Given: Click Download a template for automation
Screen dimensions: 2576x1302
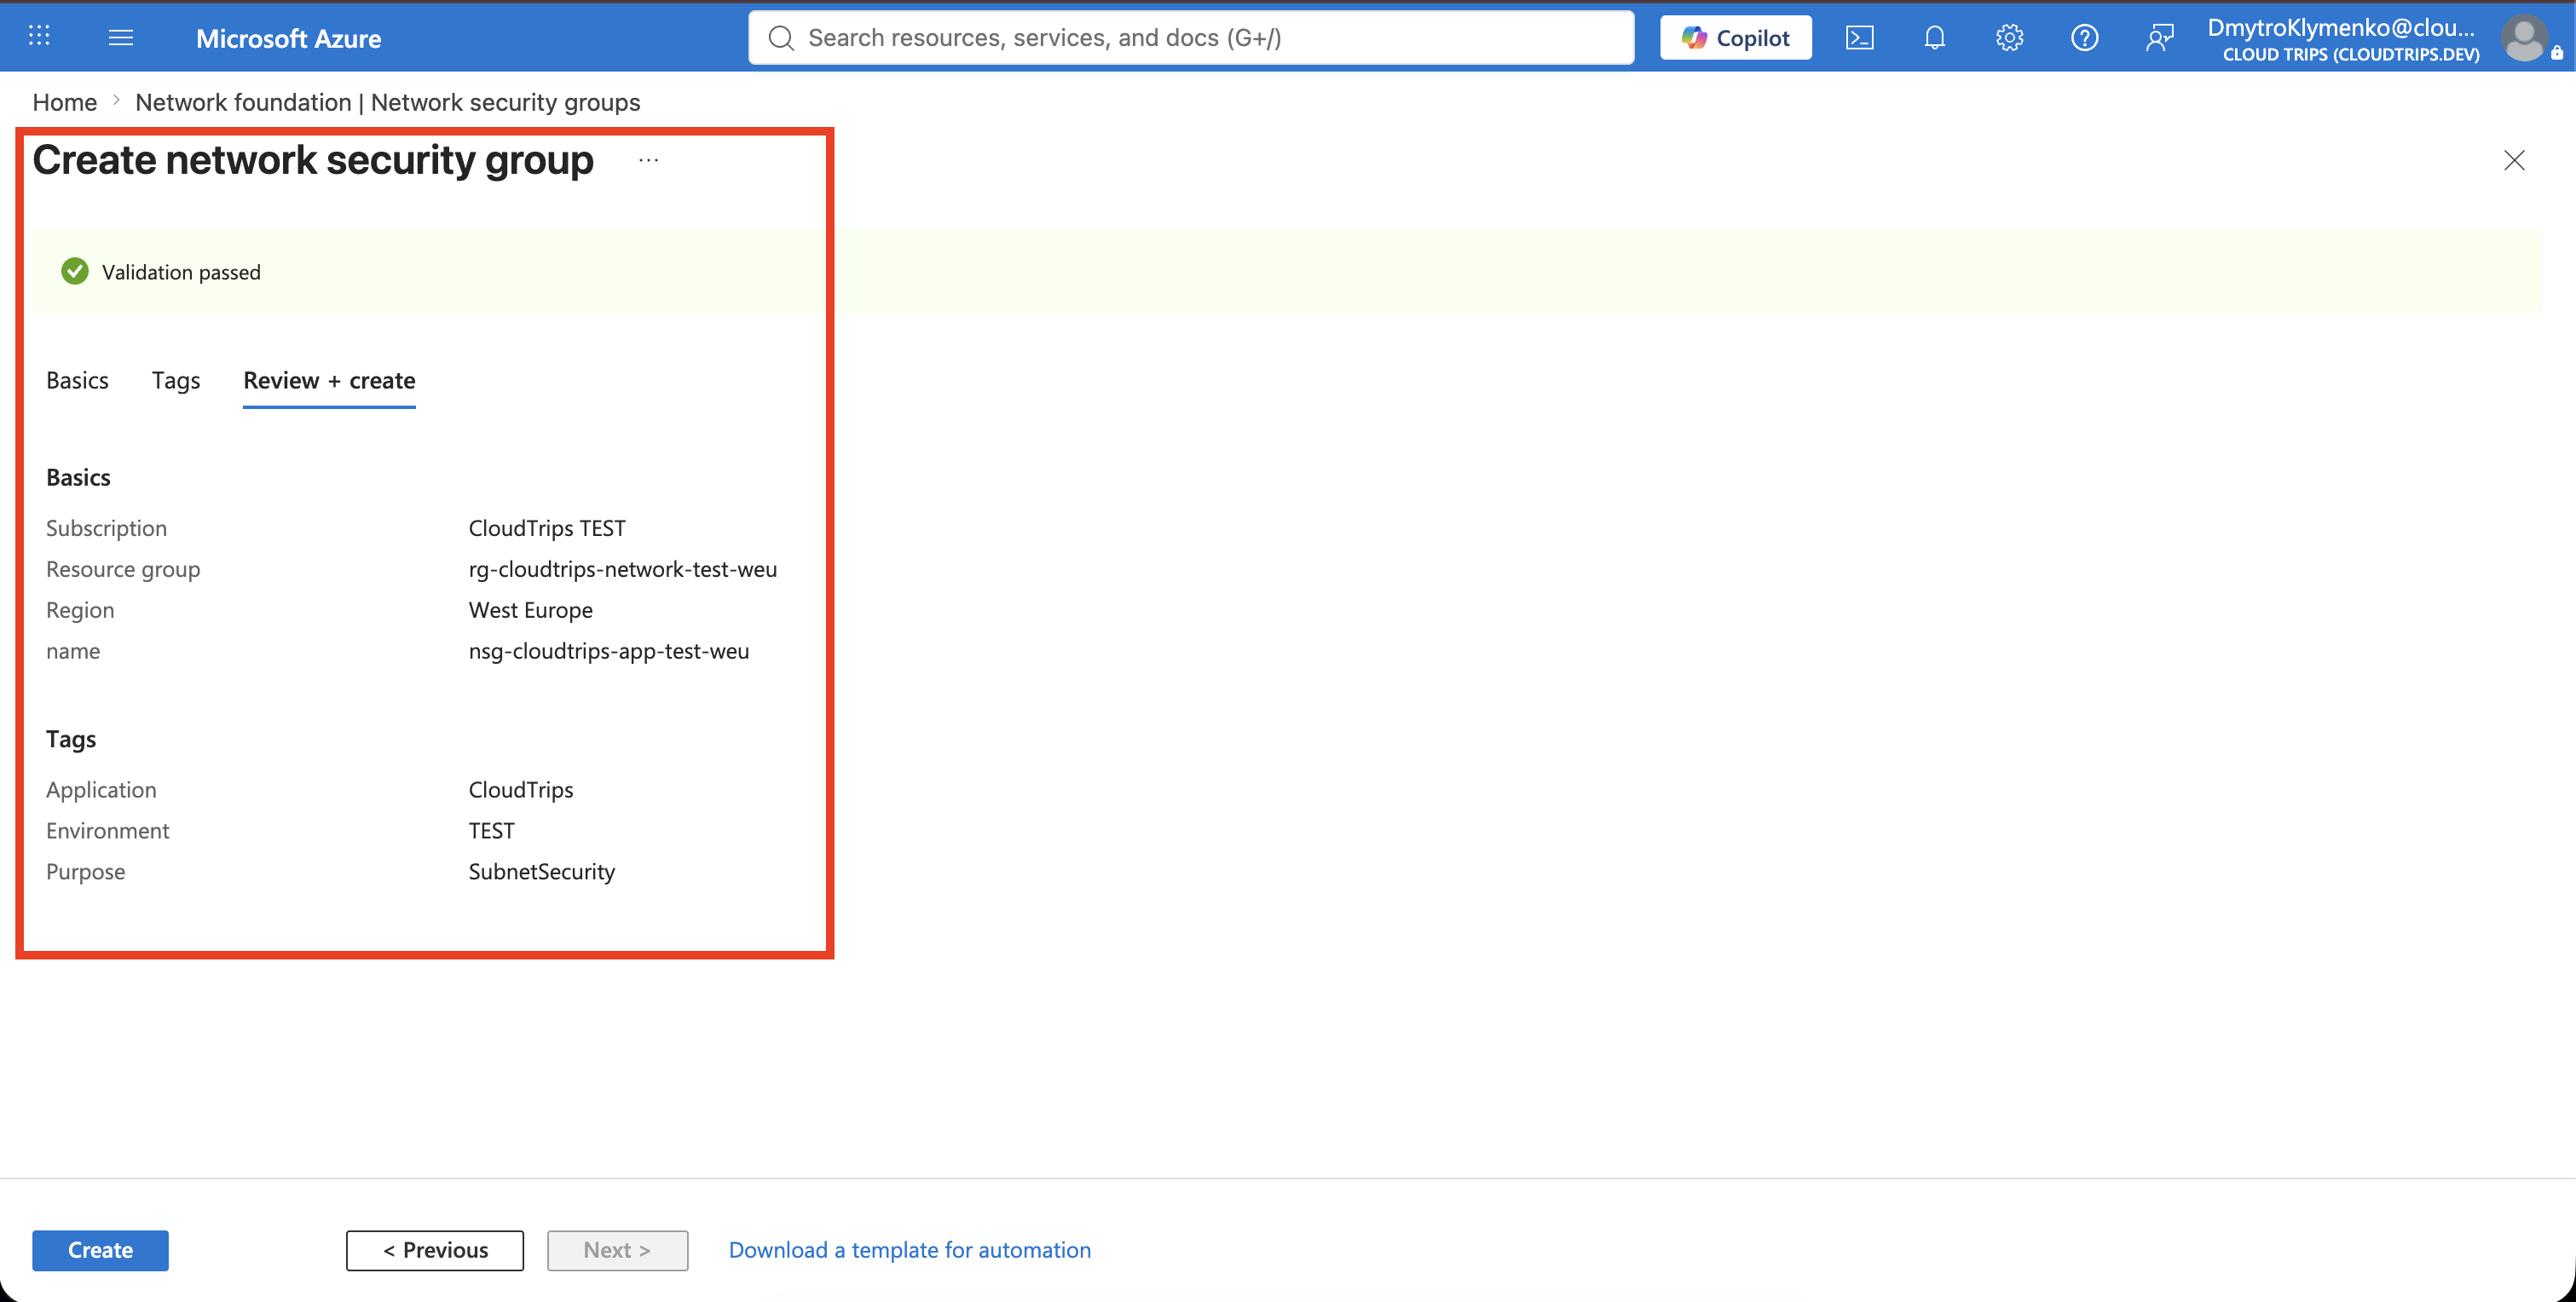Looking at the screenshot, I should tap(909, 1250).
